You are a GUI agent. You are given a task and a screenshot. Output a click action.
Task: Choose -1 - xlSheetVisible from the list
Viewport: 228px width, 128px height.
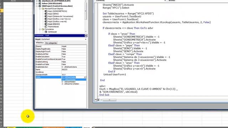74,80
